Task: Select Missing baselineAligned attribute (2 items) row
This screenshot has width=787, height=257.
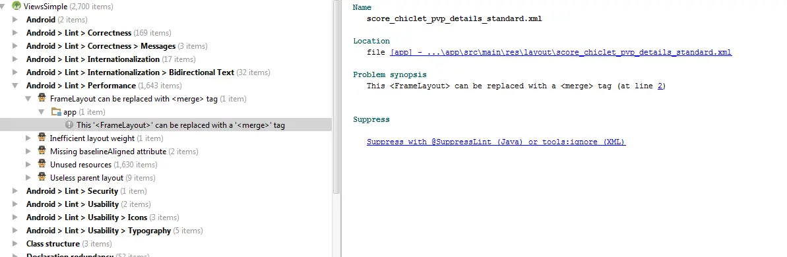Action: (x=124, y=151)
